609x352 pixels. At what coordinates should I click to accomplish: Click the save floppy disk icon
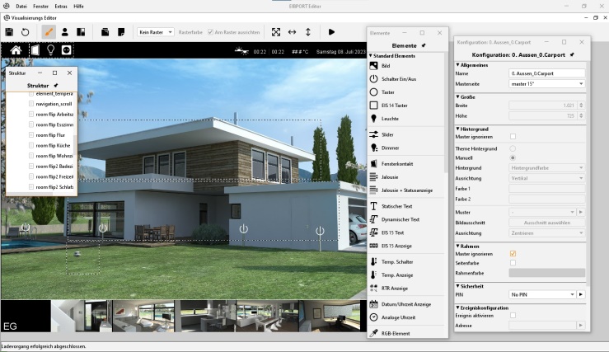(9, 32)
